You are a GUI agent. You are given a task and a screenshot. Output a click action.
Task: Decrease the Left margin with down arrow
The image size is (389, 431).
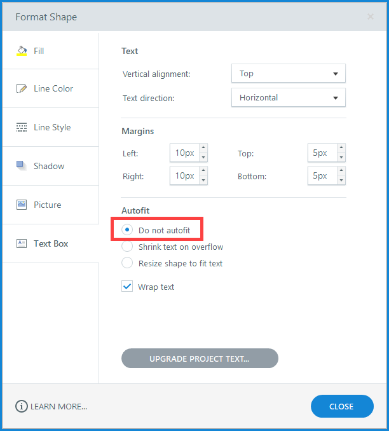(x=203, y=157)
